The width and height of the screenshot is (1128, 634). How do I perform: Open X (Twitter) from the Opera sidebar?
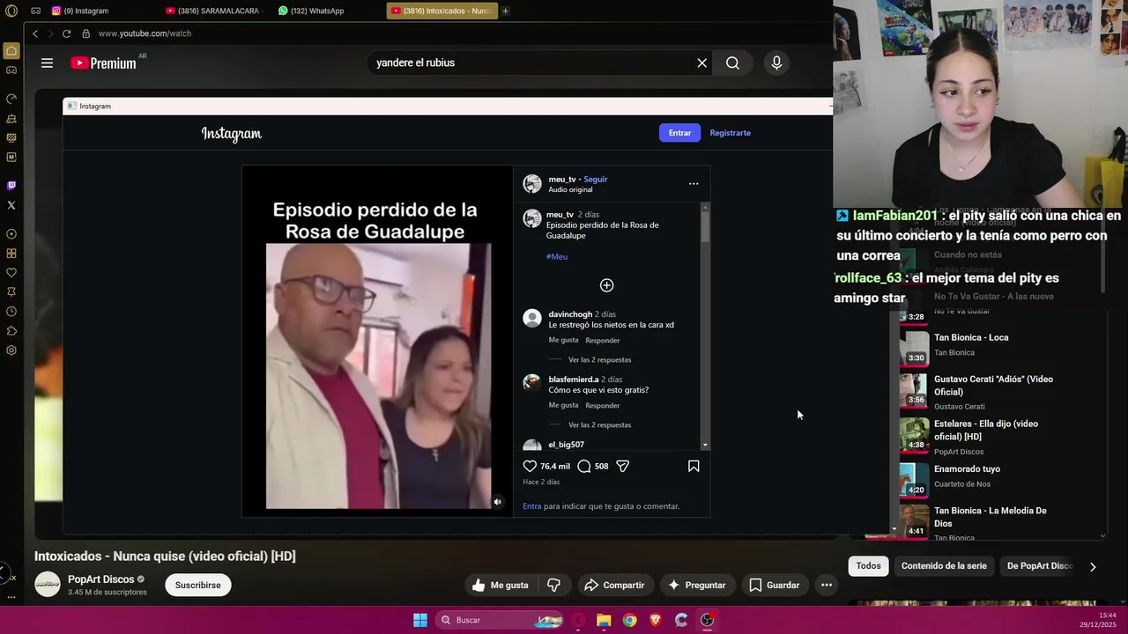coord(11,205)
